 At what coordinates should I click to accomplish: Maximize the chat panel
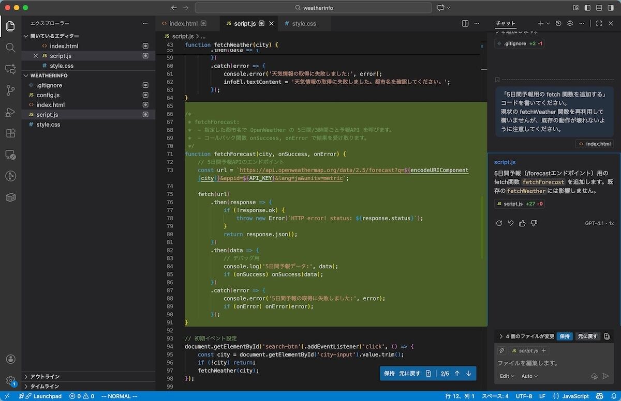[x=599, y=23]
